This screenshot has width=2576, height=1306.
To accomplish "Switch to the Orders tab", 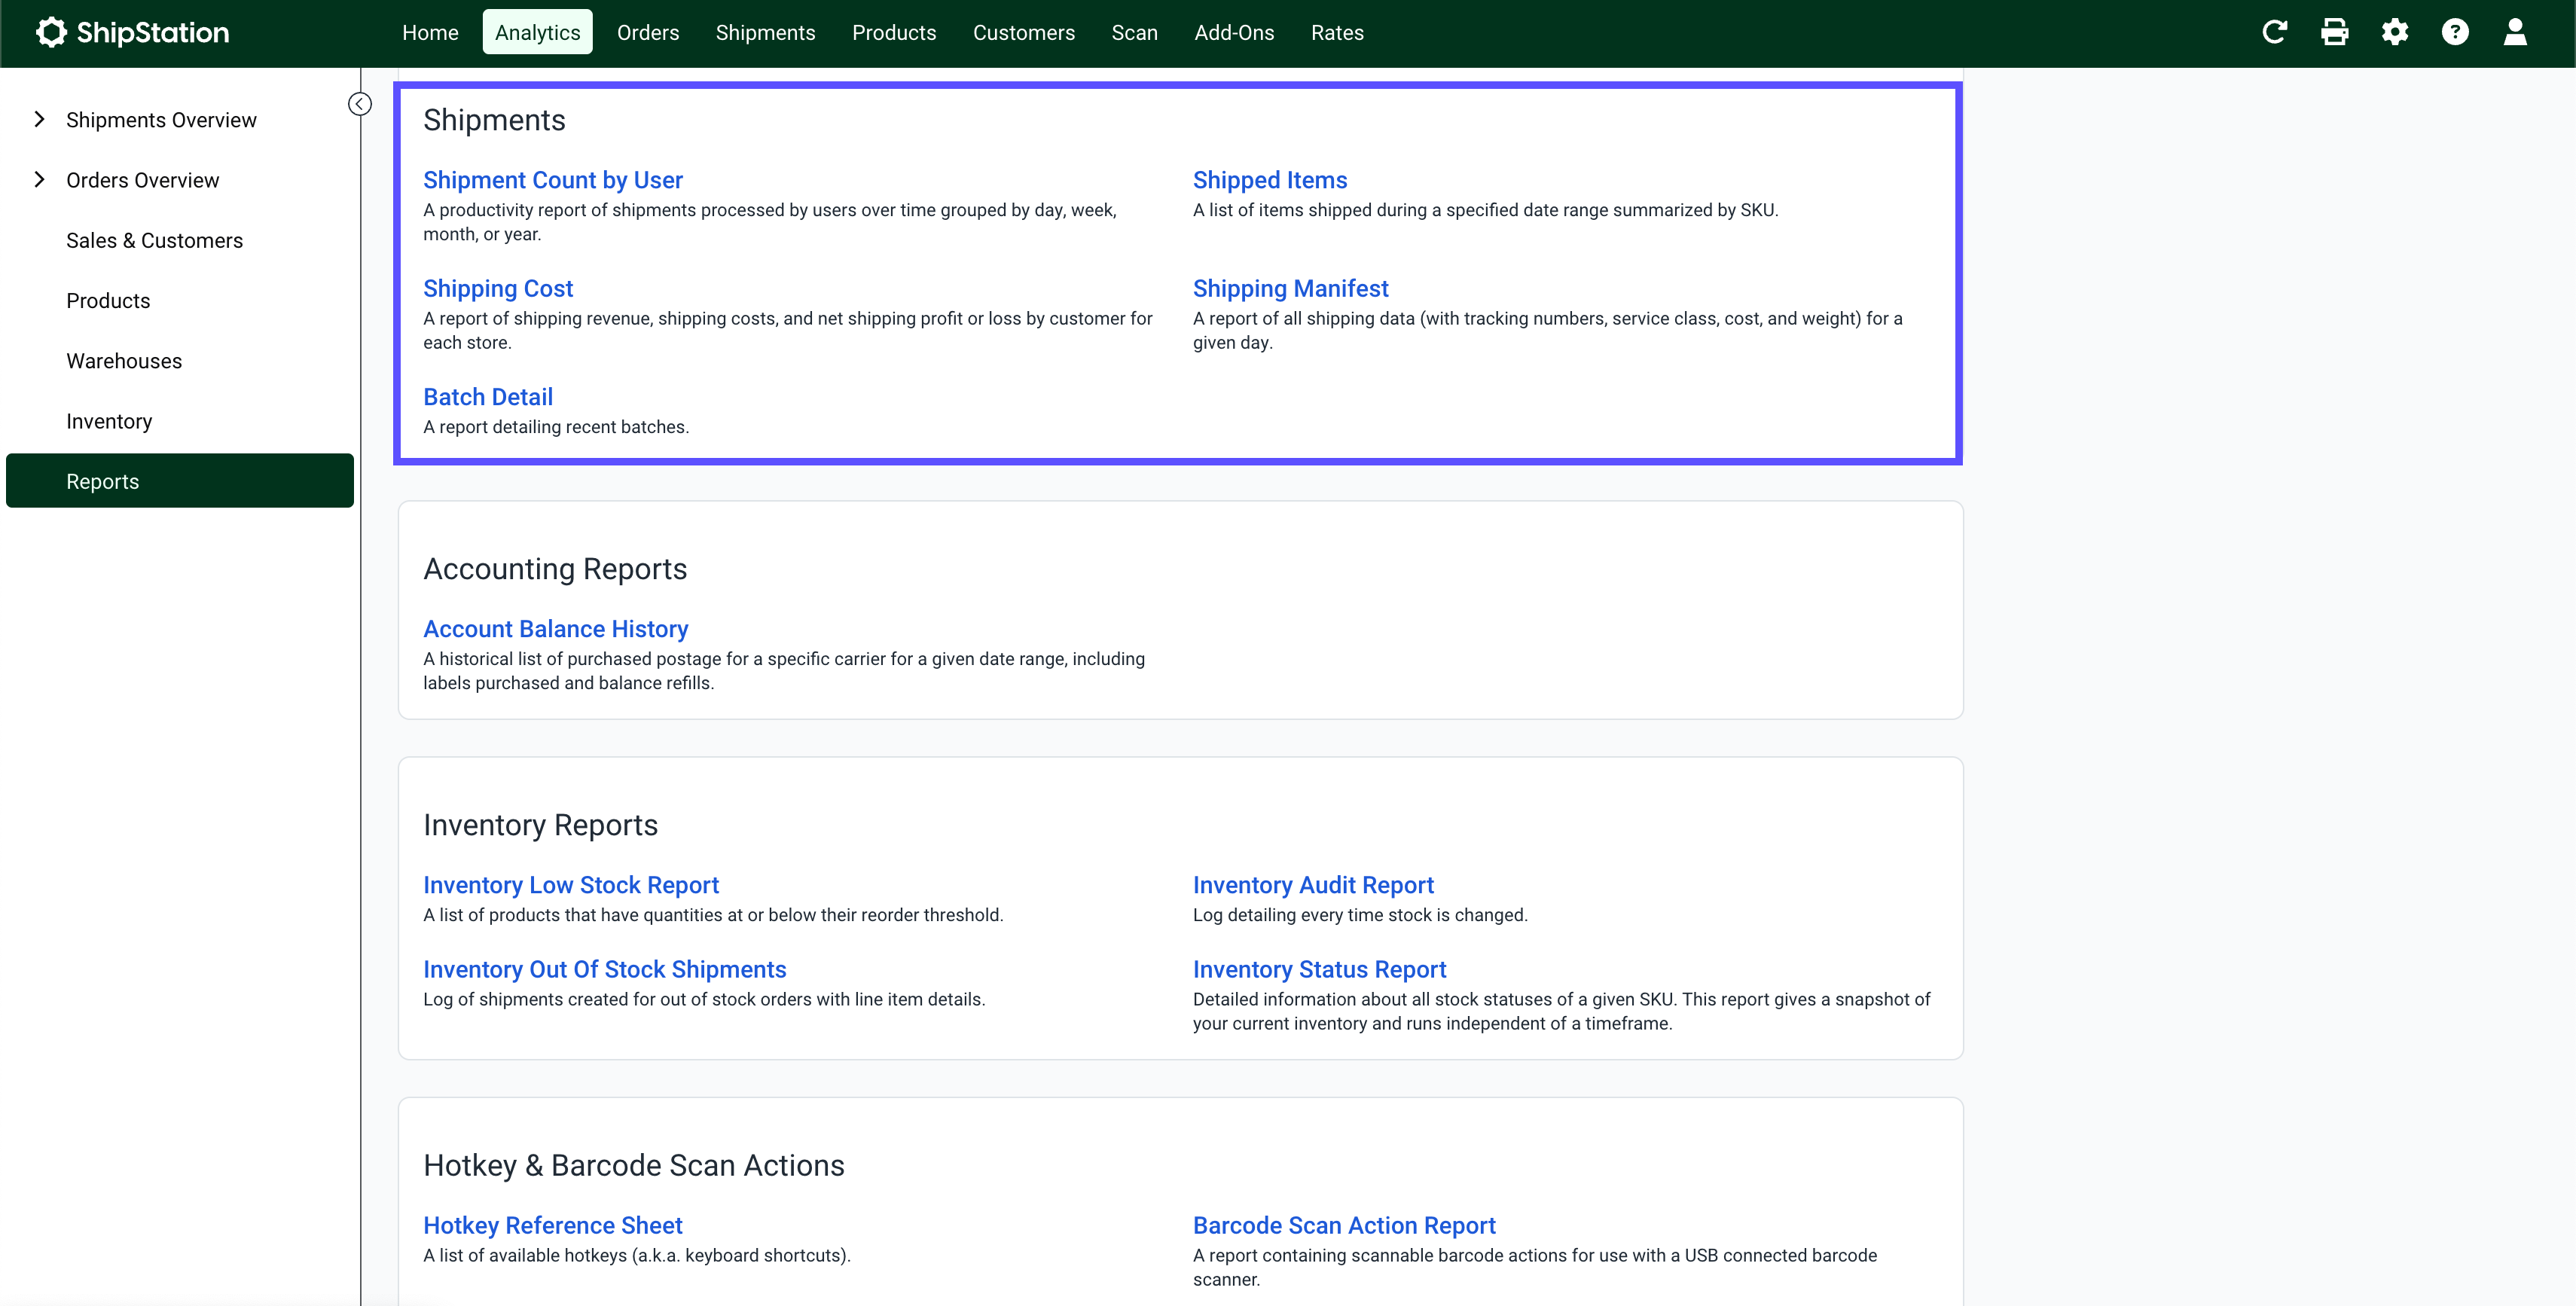I will click(x=647, y=32).
